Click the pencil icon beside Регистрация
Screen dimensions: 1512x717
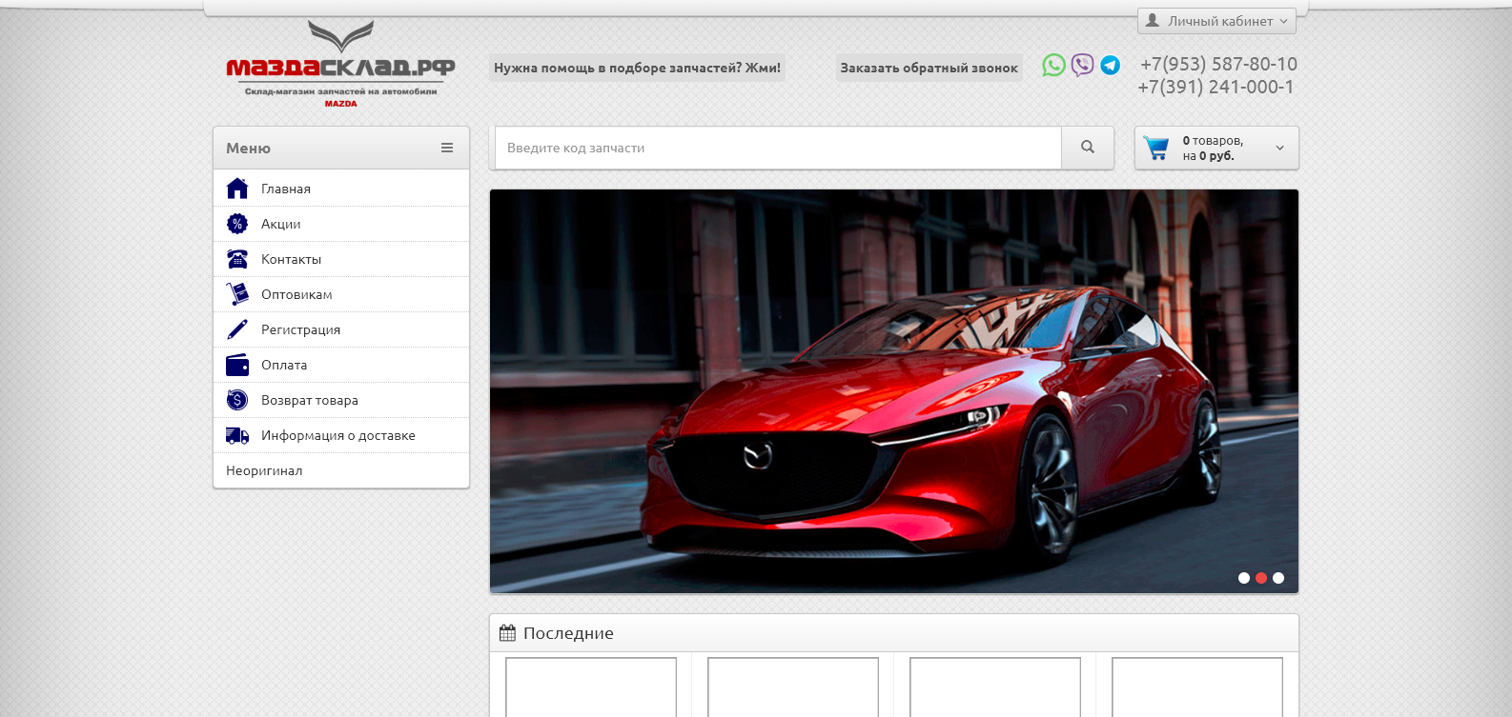pos(237,329)
